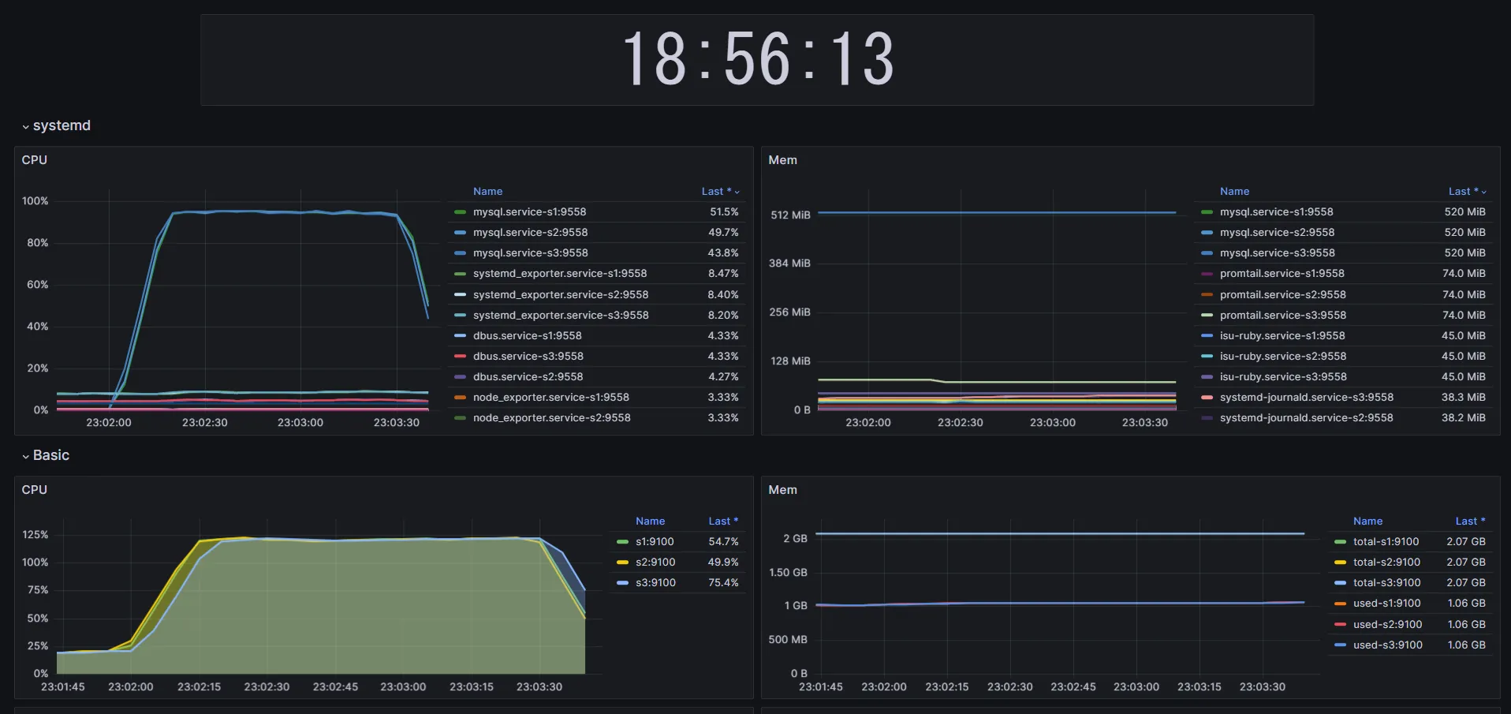The width and height of the screenshot is (1511, 714).
Task: Toggle used-s1:9100 series visibility
Action: coord(1386,604)
